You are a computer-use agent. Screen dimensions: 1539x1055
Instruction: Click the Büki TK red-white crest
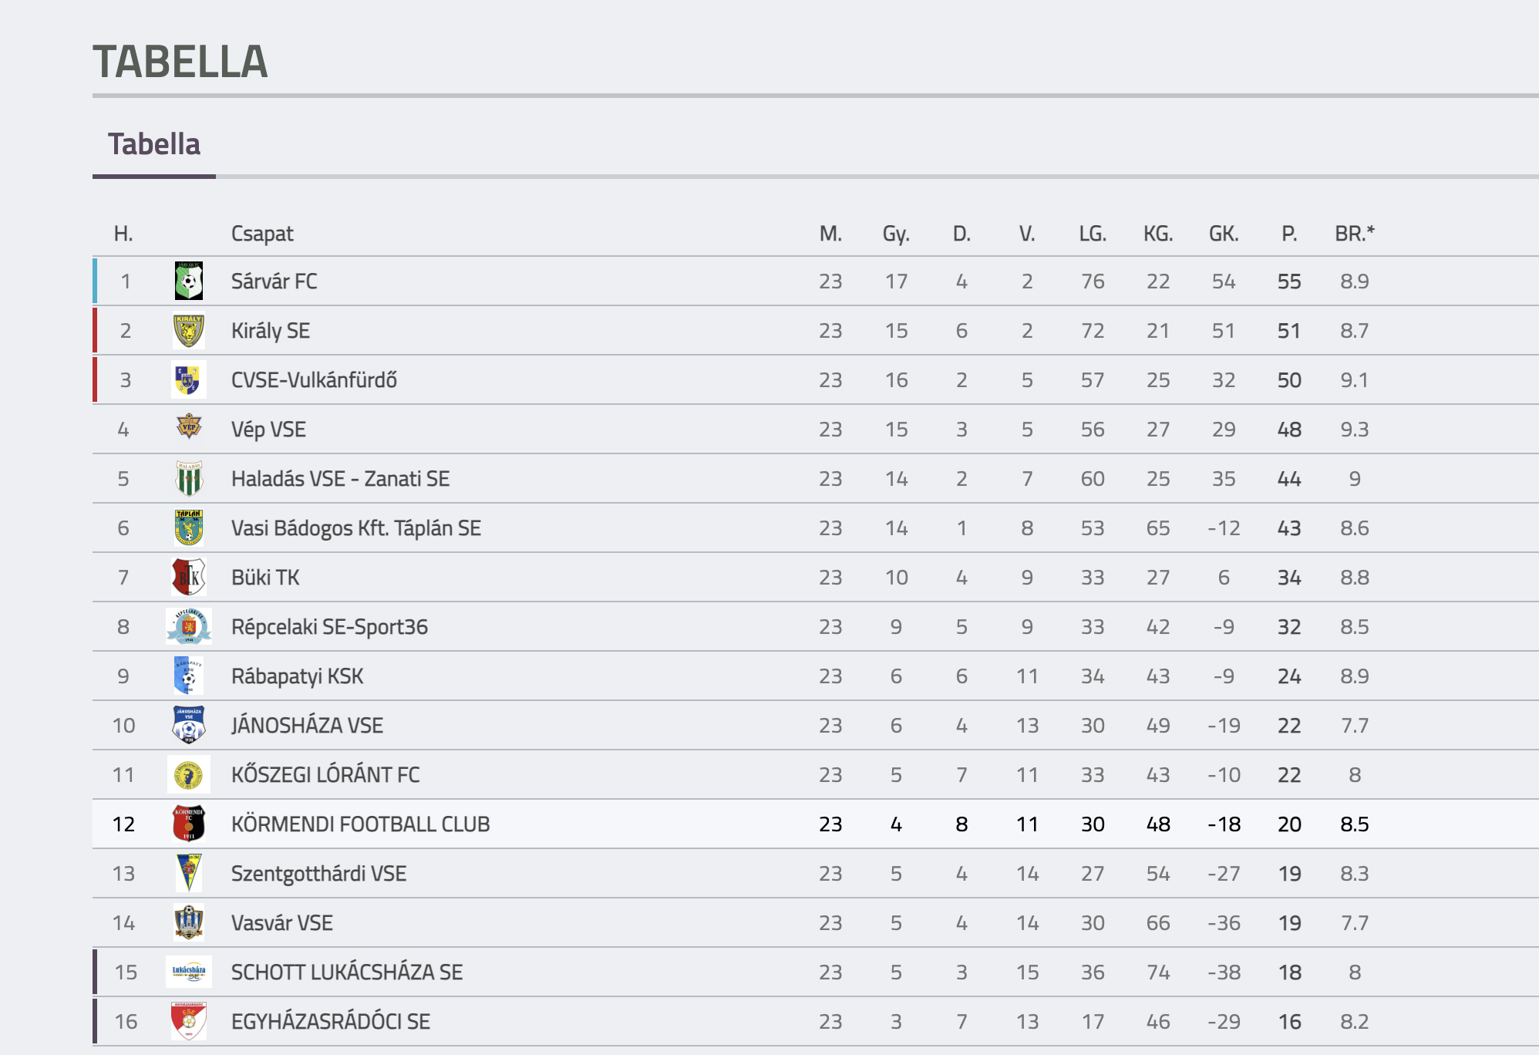(189, 578)
